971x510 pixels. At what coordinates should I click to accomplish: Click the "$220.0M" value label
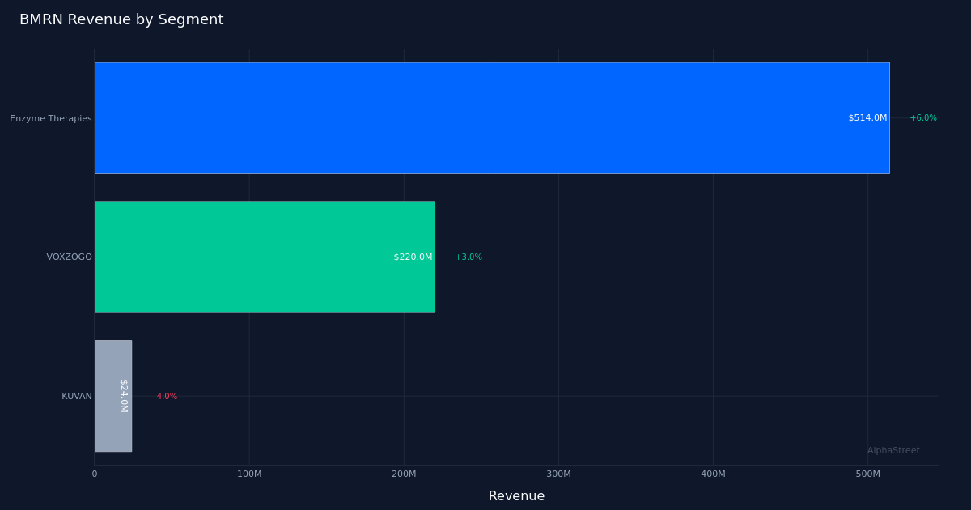click(413, 257)
